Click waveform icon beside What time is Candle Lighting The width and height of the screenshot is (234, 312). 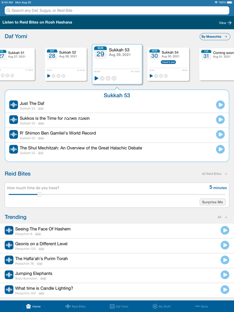click(x=9, y=290)
